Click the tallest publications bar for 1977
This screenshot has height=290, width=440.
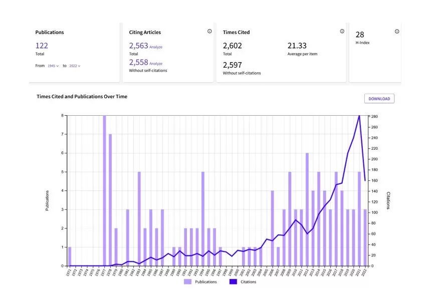pos(104,190)
